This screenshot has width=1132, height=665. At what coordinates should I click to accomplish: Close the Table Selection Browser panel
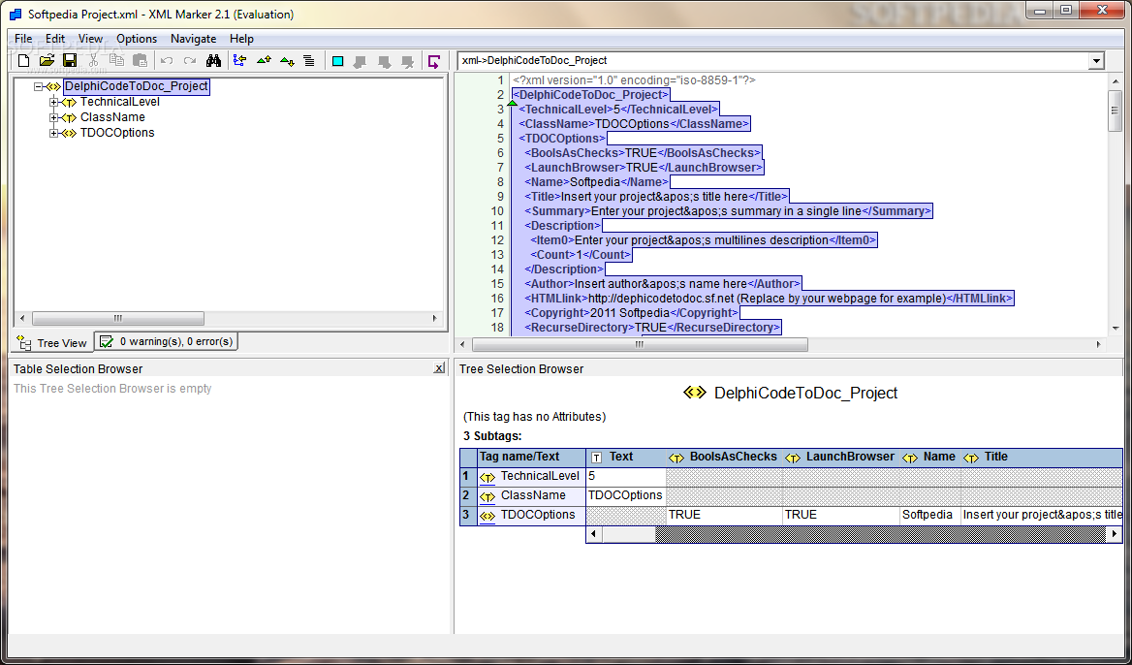coord(439,368)
